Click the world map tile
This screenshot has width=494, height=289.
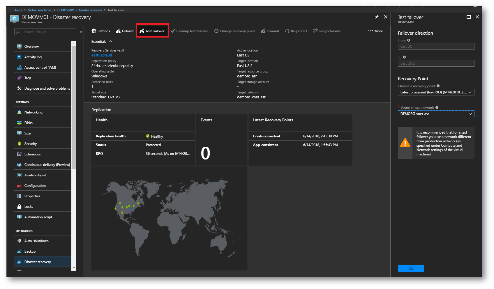169,219
